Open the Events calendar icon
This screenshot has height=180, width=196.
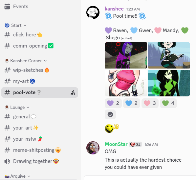coord(7,7)
